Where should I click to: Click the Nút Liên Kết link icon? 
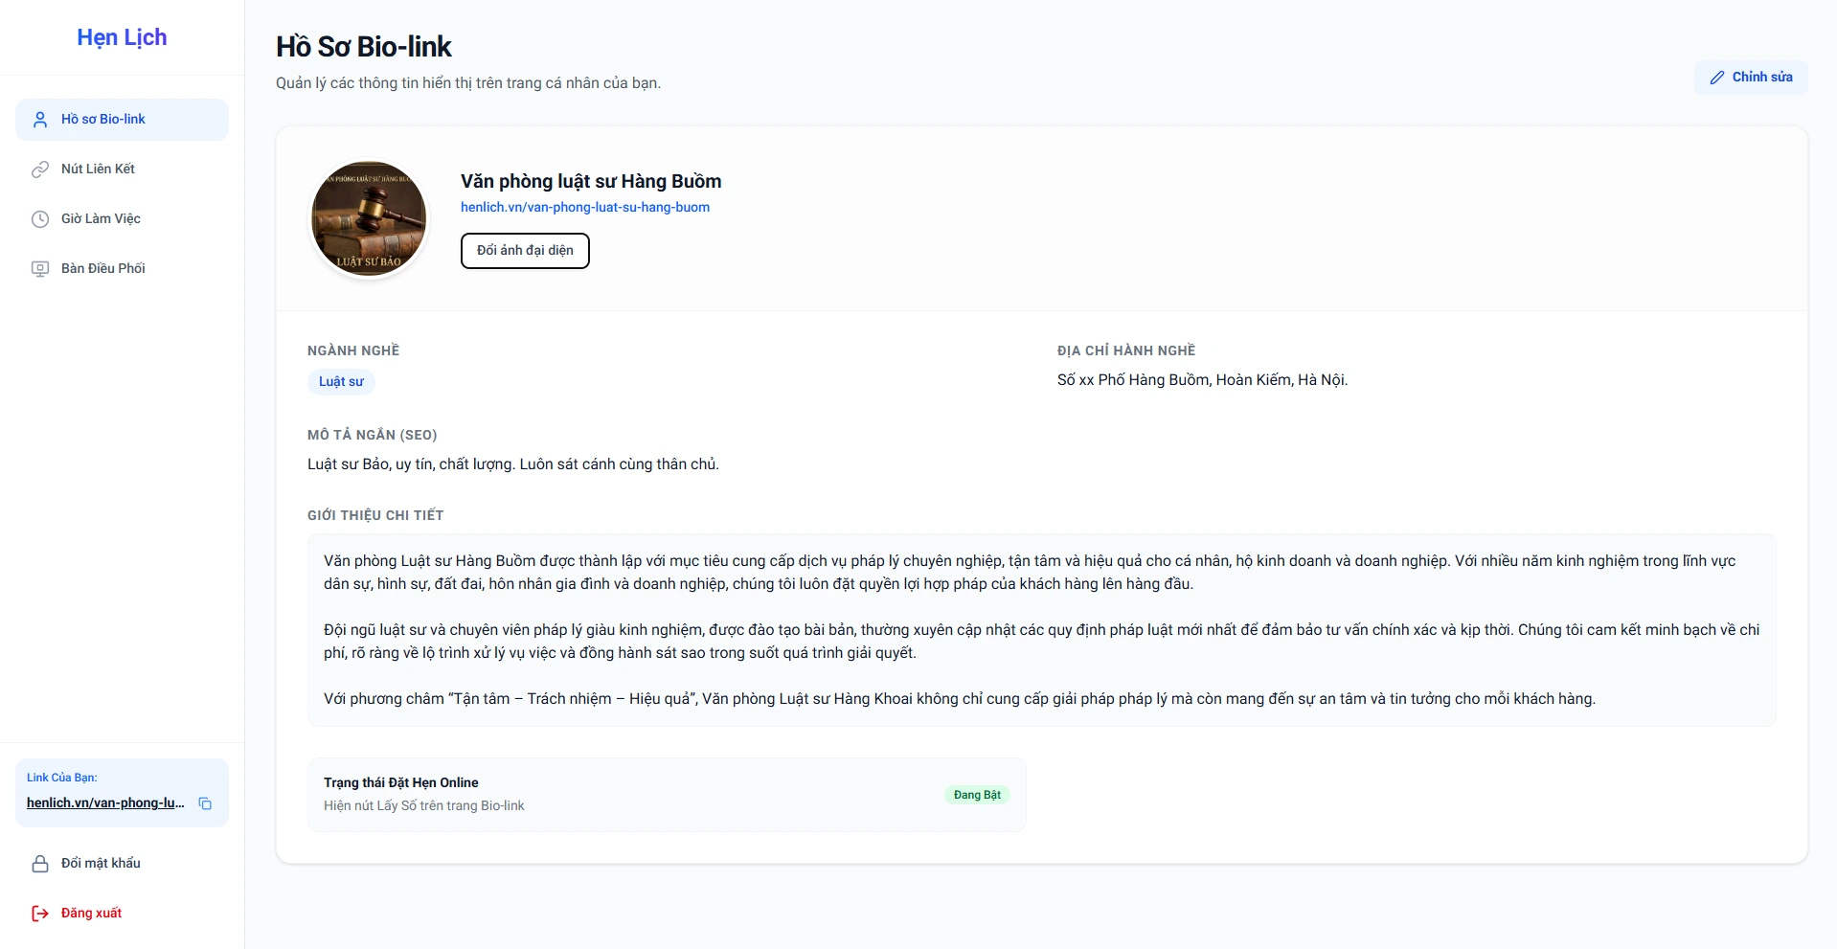[40, 169]
